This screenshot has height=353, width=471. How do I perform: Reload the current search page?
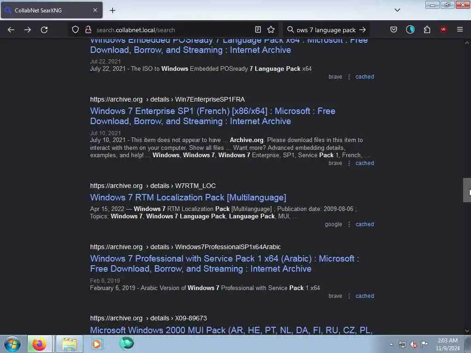tap(44, 30)
